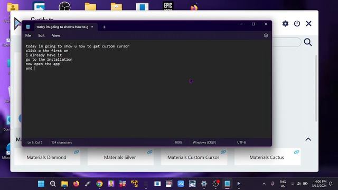The height and width of the screenshot is (190, 338).
Task: Close the current Notepad tab
Action: pos(92,27)
